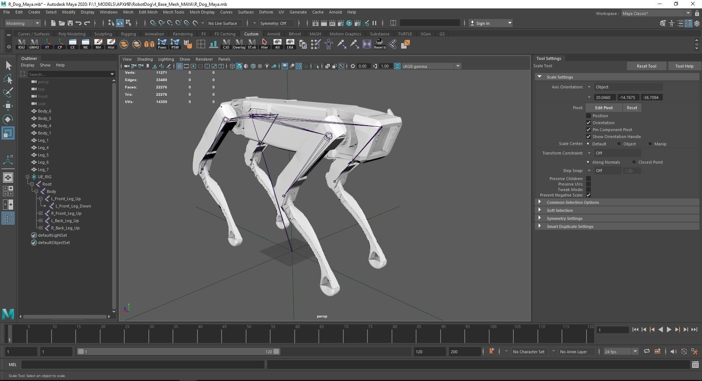702x381 pixels.
Task: Click the Edit Pivot button
Action: (x=604, y=108)
